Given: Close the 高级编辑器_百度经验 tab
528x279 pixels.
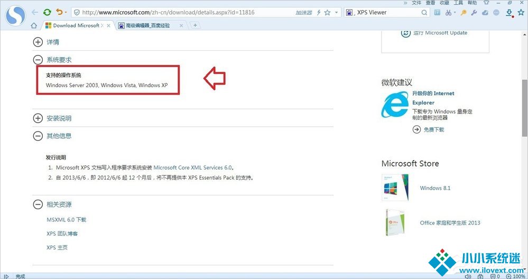Looking at the screenshot, I should pyautogui.click(x=181, y=25).
